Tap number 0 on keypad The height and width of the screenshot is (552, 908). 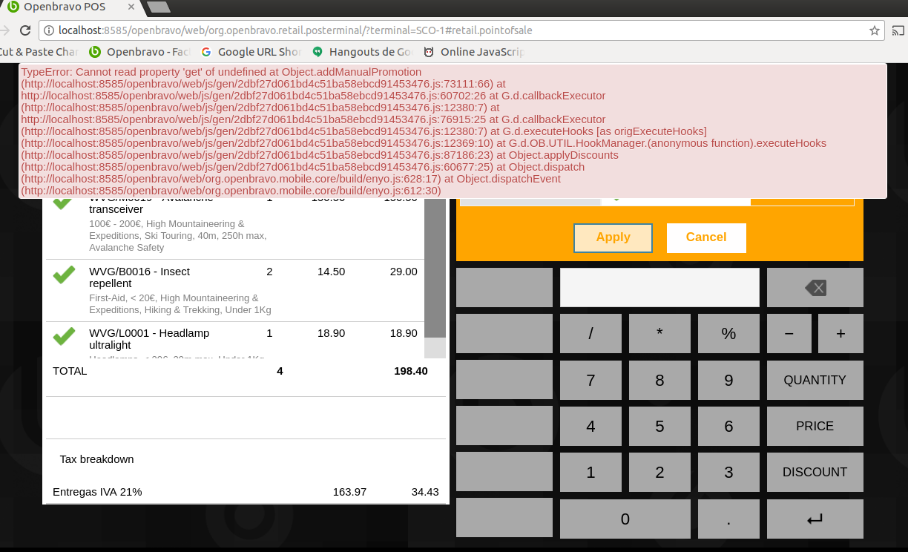625,519
